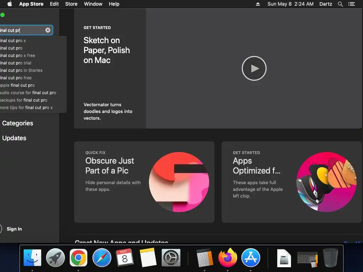Click the green zoom window button
This screenshot has width=363, height=272.
(2, 15)
